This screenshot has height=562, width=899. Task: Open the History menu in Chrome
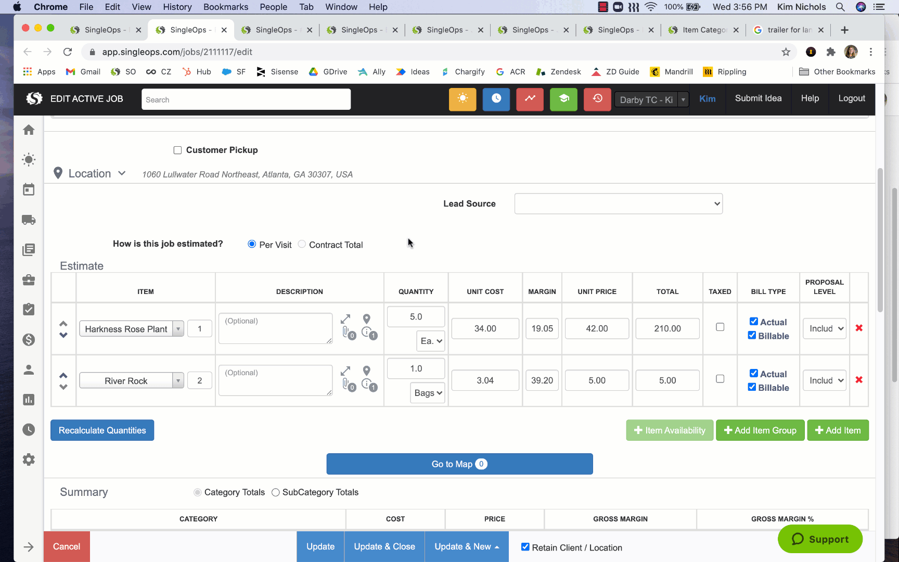(x=177, y=7)
